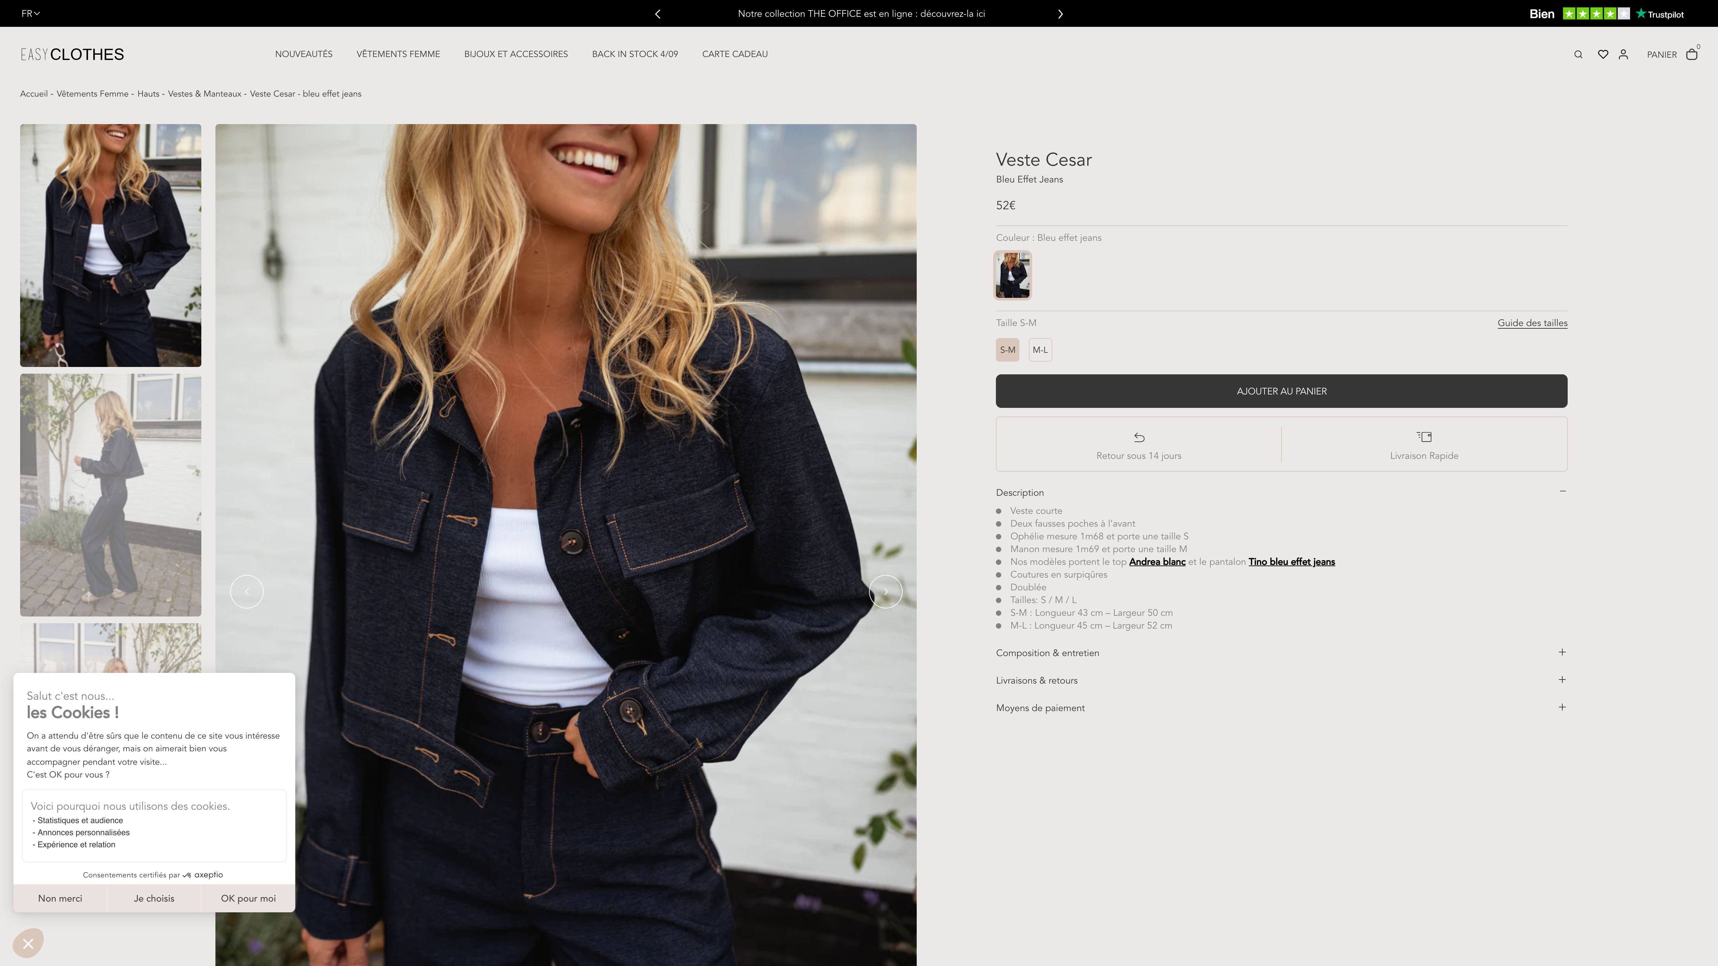Click AJOUTER AU PANIER
The image size is (1718, 966).
(1281, 391)
